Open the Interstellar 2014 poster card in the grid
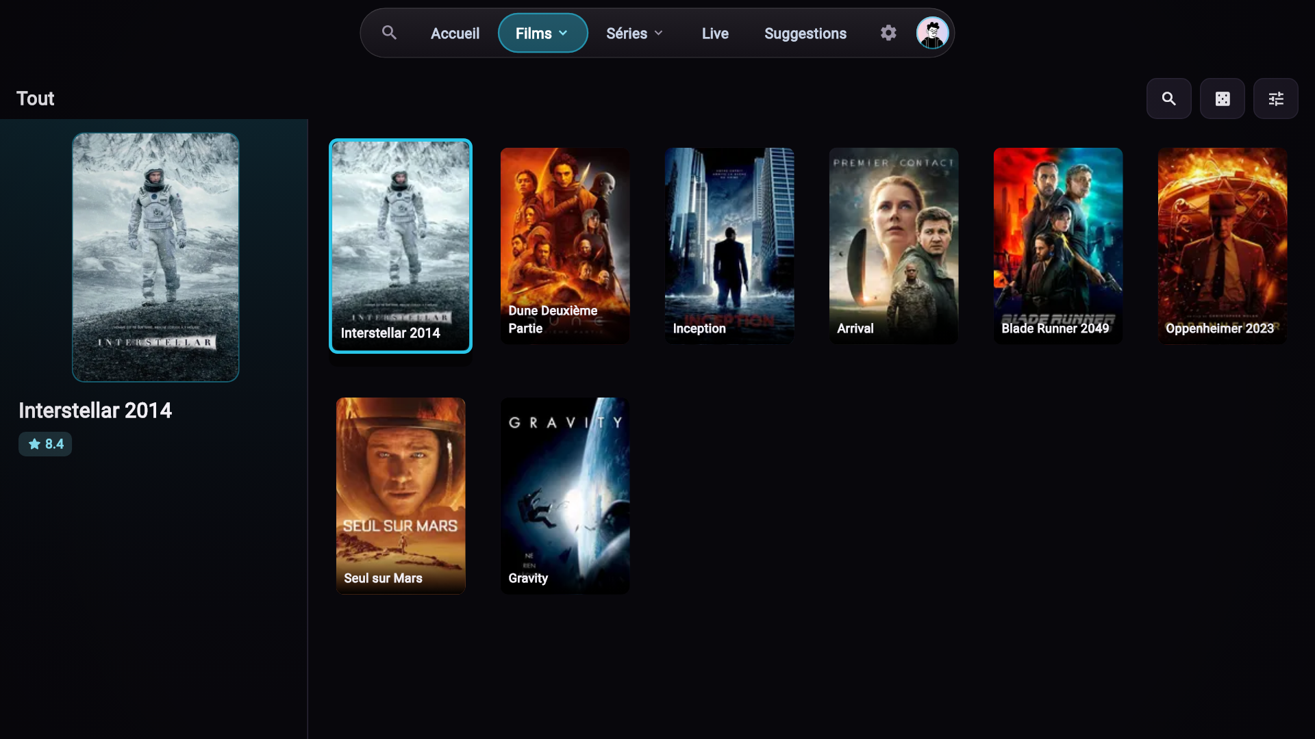This screenshot has height=739, width=1315. point(401,246)
